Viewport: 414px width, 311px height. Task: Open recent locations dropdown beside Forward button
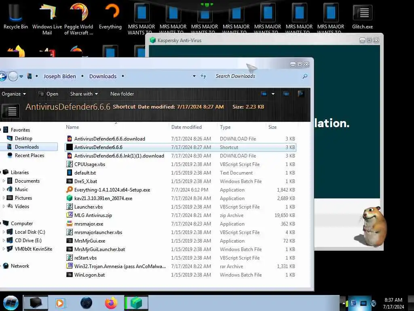pos(21,76)
